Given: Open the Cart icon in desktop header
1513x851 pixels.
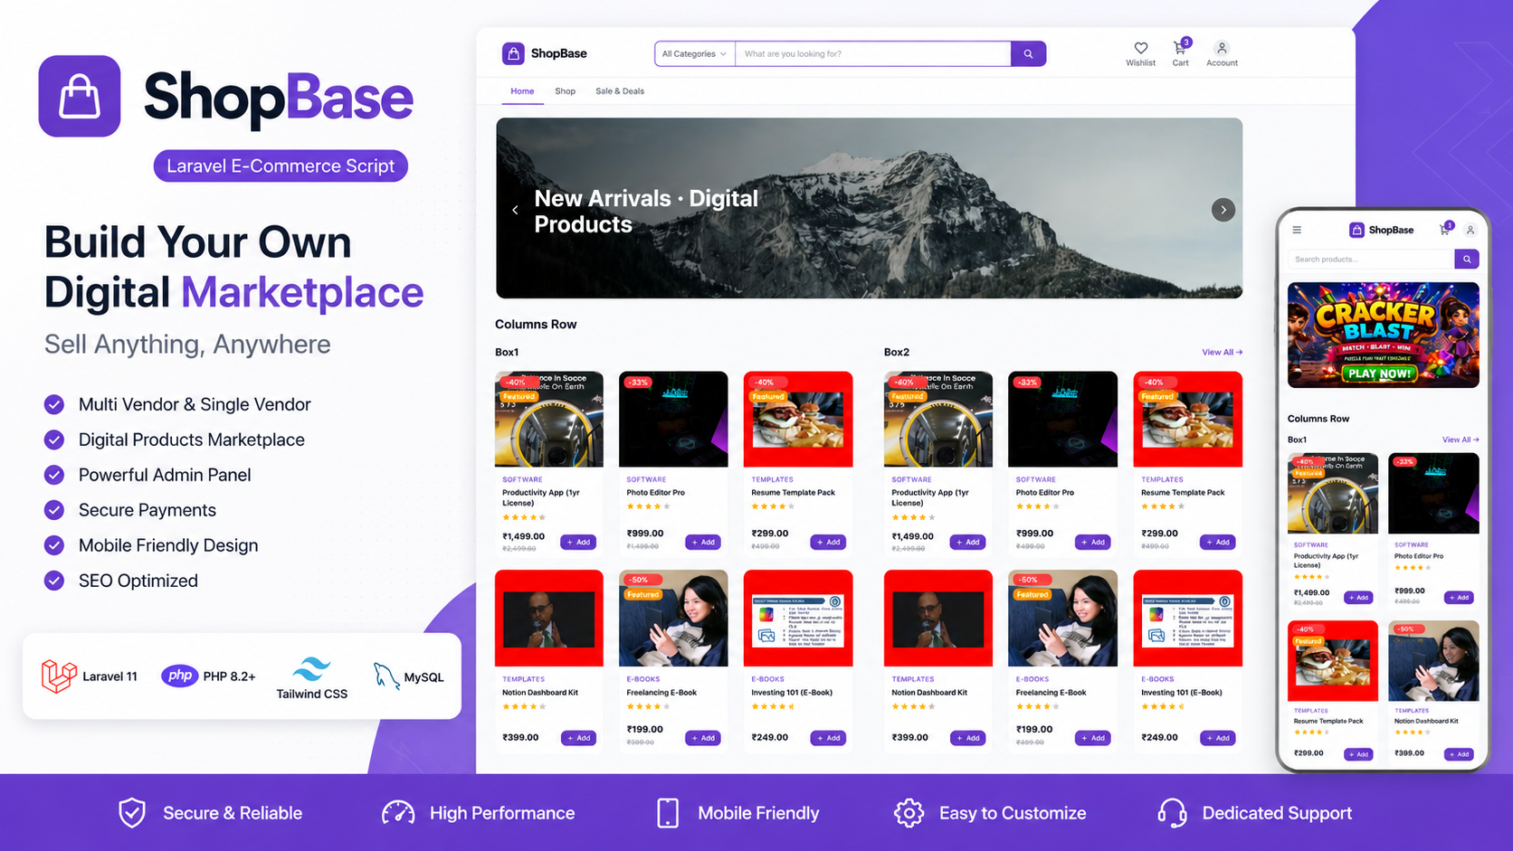Looking at the screenshot, I should point(1180,48).
